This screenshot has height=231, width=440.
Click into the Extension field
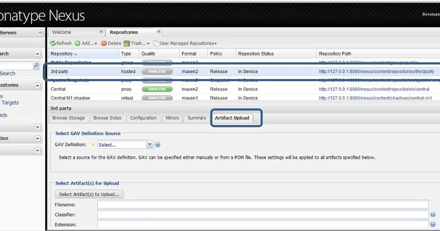263,224
